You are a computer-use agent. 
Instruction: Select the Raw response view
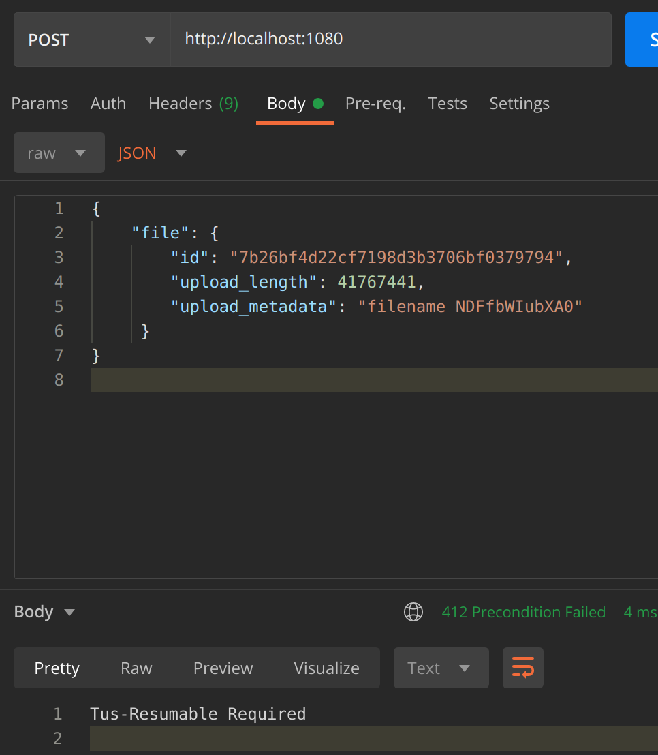(136, 668)
